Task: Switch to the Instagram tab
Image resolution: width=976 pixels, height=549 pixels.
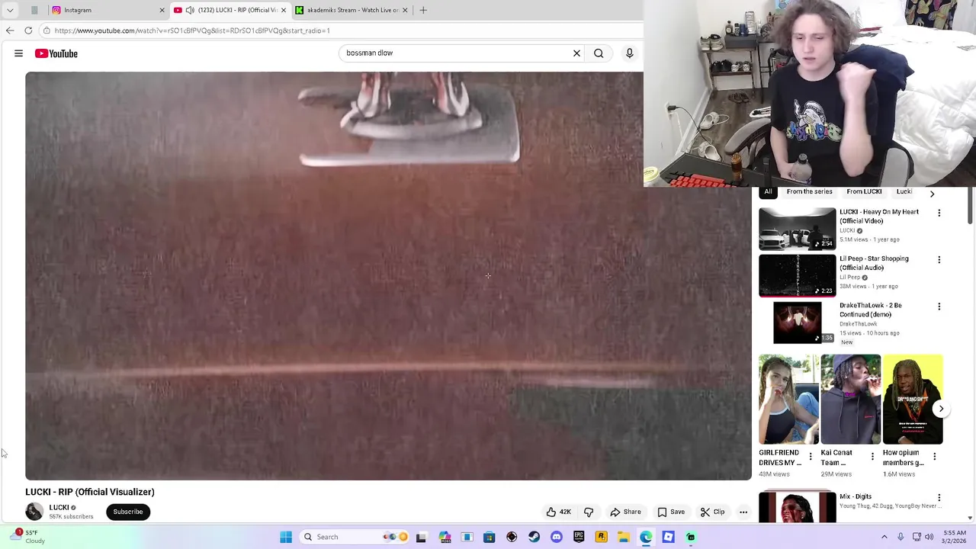Action: coord(108,10)
